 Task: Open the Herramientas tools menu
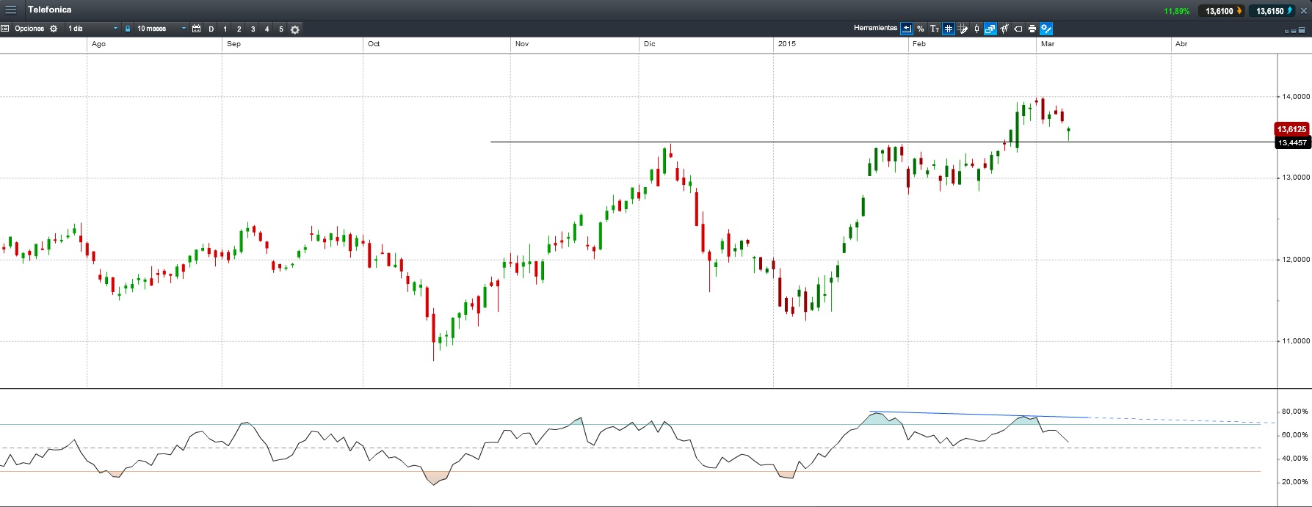pyautogui.click(x=875, y=29)
